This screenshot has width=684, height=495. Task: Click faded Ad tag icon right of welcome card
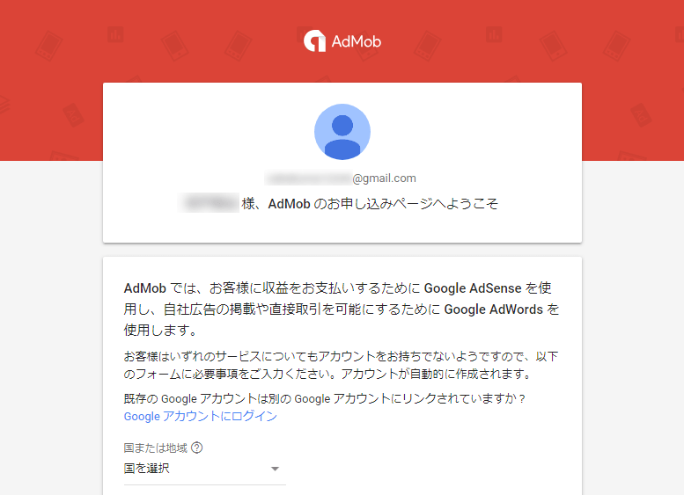point(641,115)
